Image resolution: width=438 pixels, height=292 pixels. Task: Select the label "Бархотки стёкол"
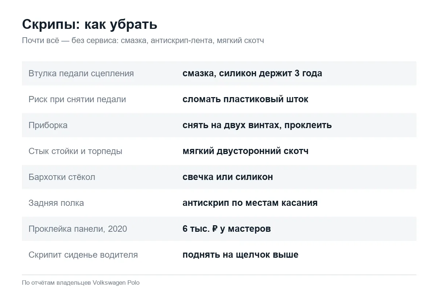point(62,177)
